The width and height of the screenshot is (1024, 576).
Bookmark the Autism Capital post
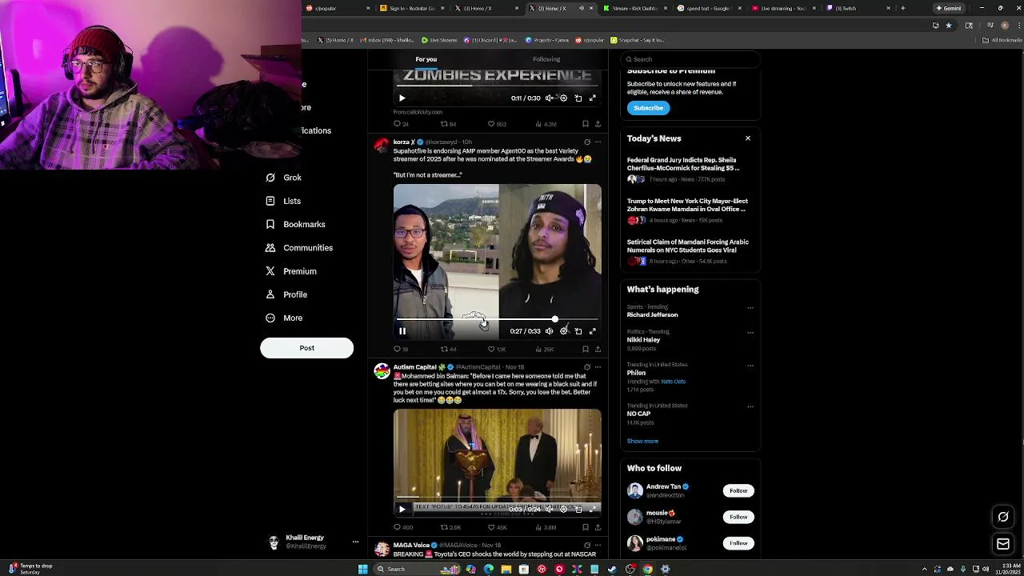[x=585, y=527]
